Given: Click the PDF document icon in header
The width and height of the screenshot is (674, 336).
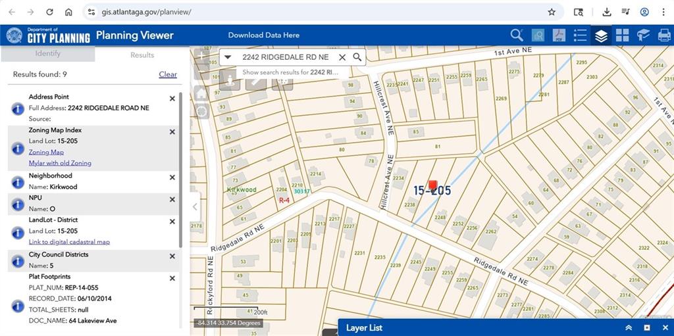Looking at the screenshot, I should click(559, 36).
